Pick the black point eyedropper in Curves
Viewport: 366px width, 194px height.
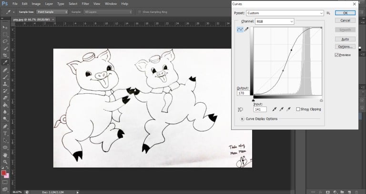click(x=274, y=109)
